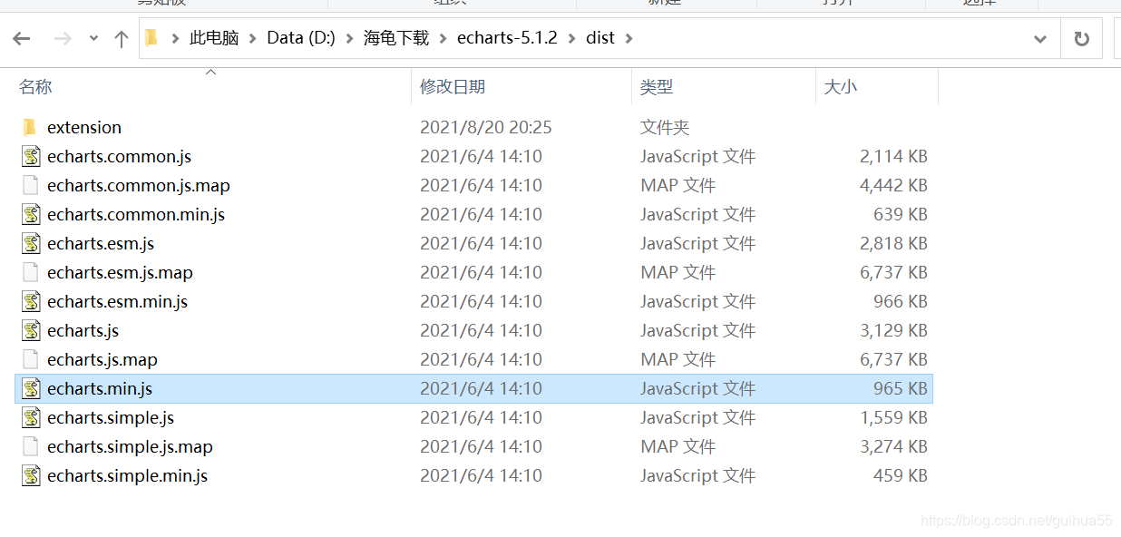Select file name echarts.esm.js.map
Image resolution: width=1121 pixels, height=537 pixels.
point(120,273)
